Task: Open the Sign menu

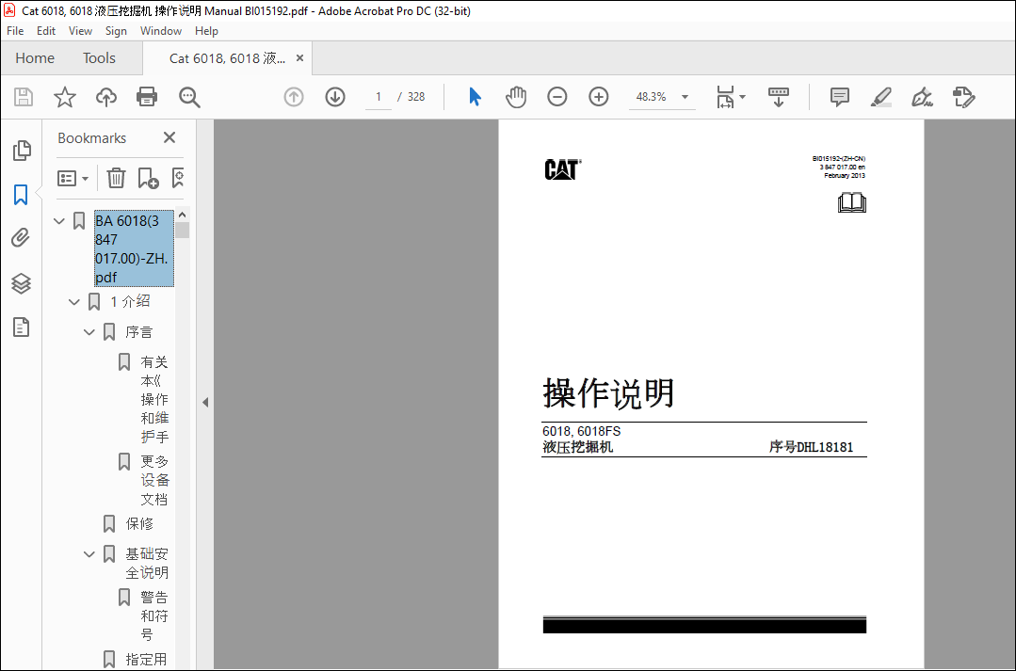Action: 116,31
